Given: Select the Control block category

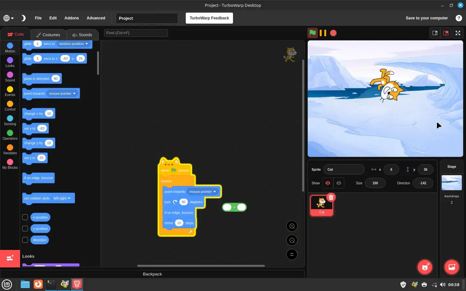Looking at the screenshot, I should pos(10,106).
